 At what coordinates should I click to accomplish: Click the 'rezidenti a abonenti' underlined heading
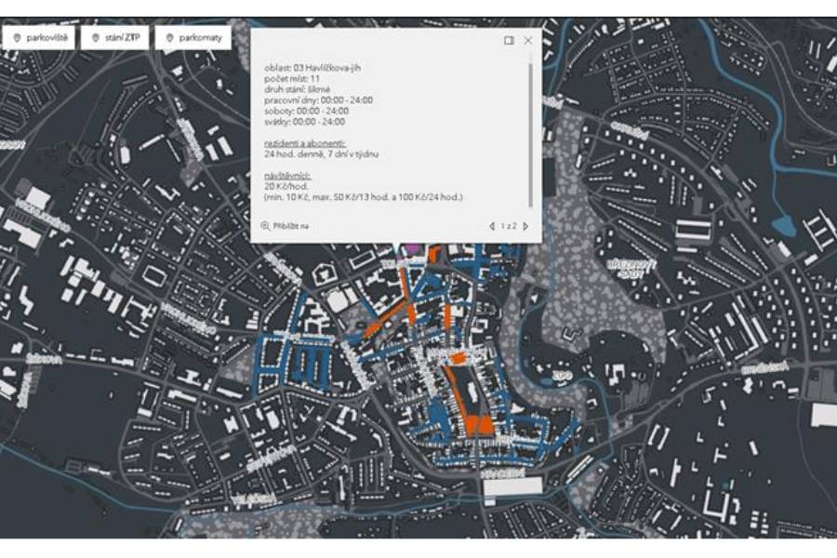305,144
